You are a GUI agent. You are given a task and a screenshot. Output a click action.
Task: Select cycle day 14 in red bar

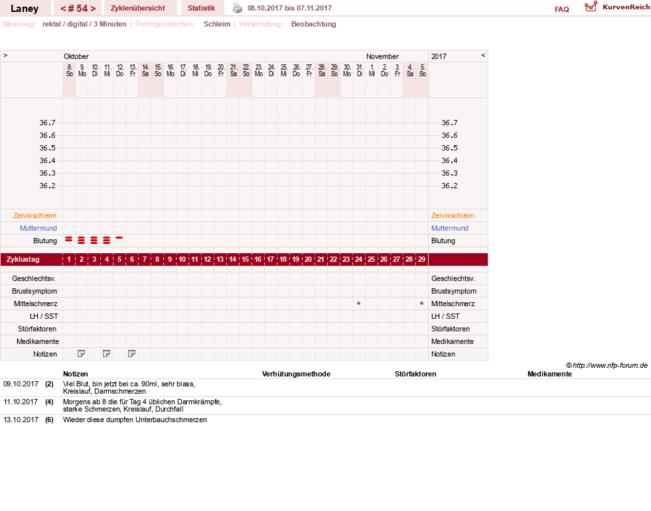point(232,259)
